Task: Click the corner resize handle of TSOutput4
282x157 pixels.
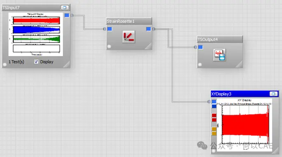Action: click(x=239, y=64)
